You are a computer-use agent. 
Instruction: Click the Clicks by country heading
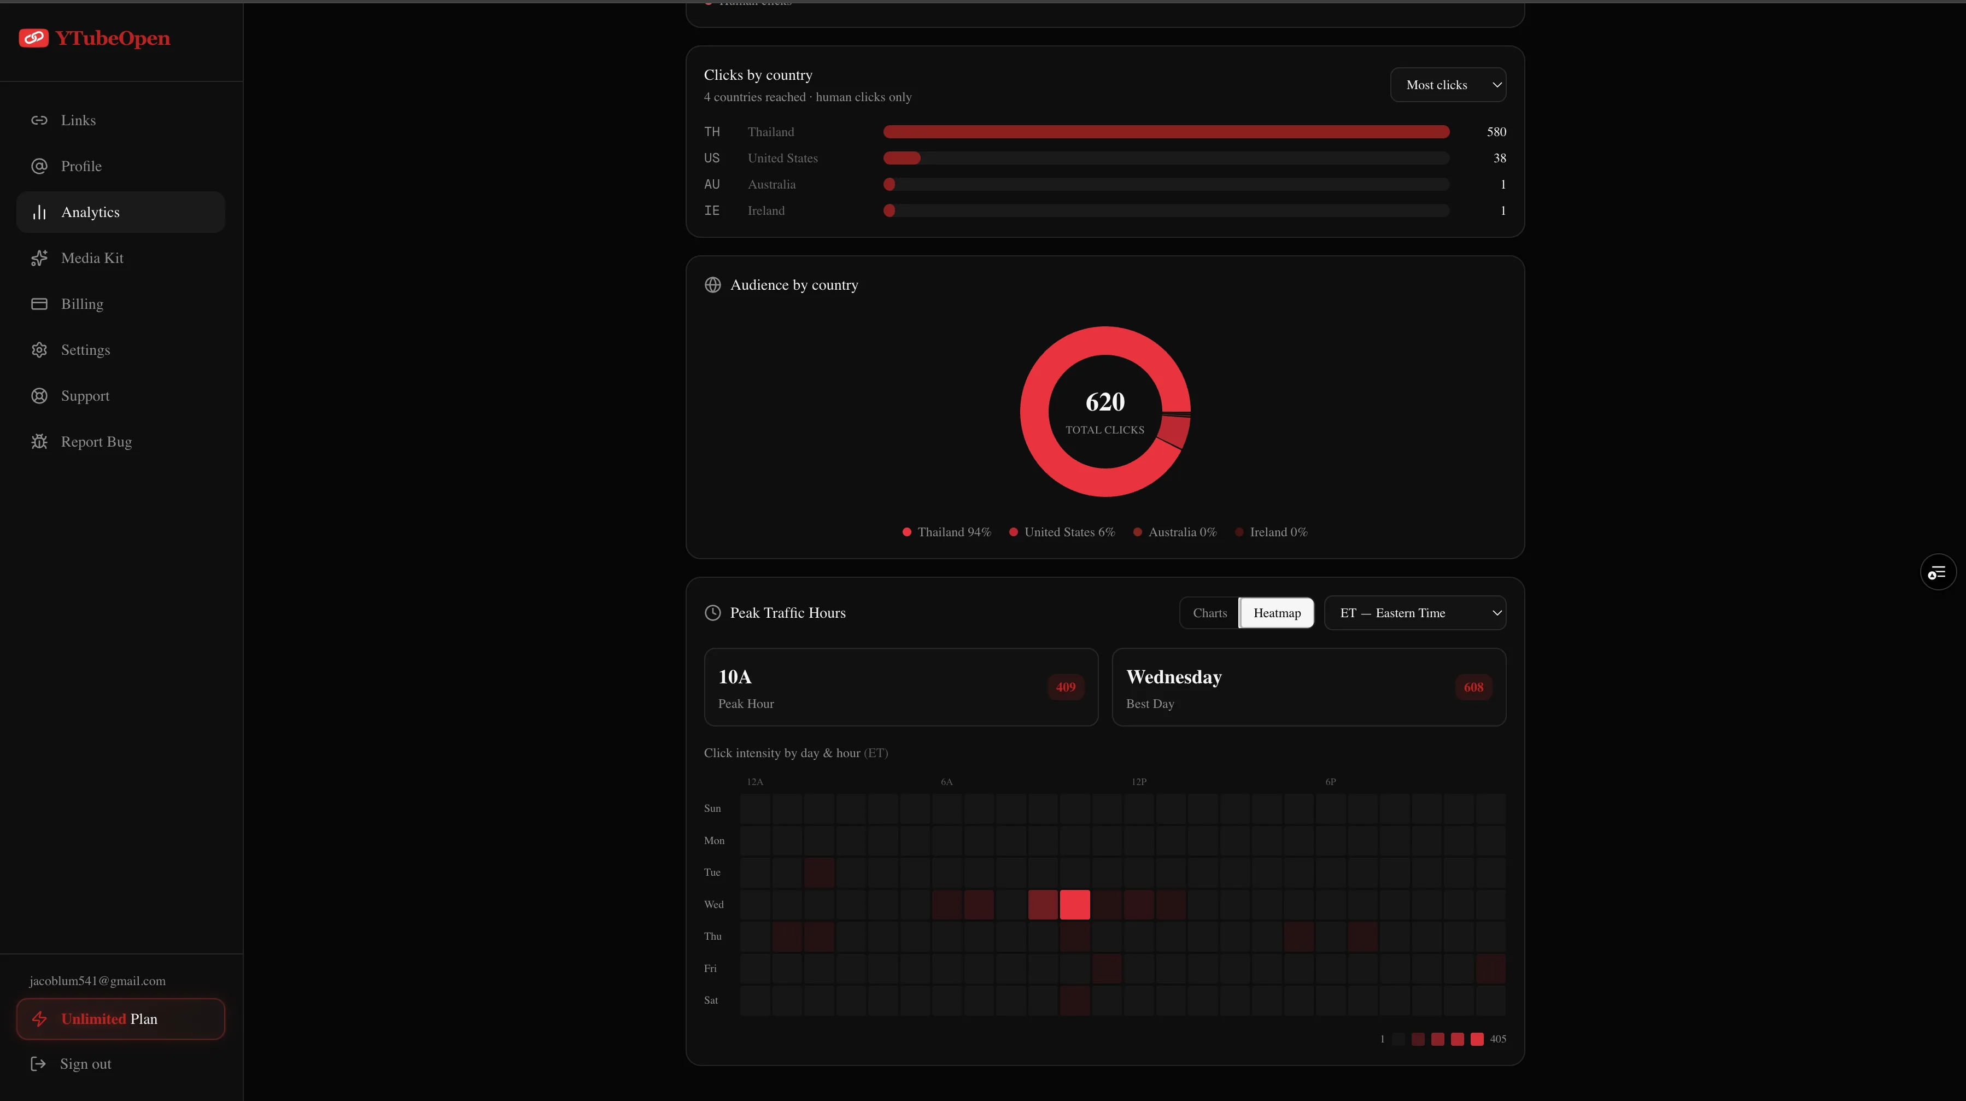[x=758, y=75]
